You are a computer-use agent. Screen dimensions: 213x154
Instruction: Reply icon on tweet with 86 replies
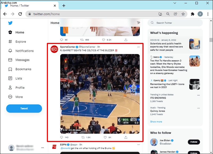point(62,40)
